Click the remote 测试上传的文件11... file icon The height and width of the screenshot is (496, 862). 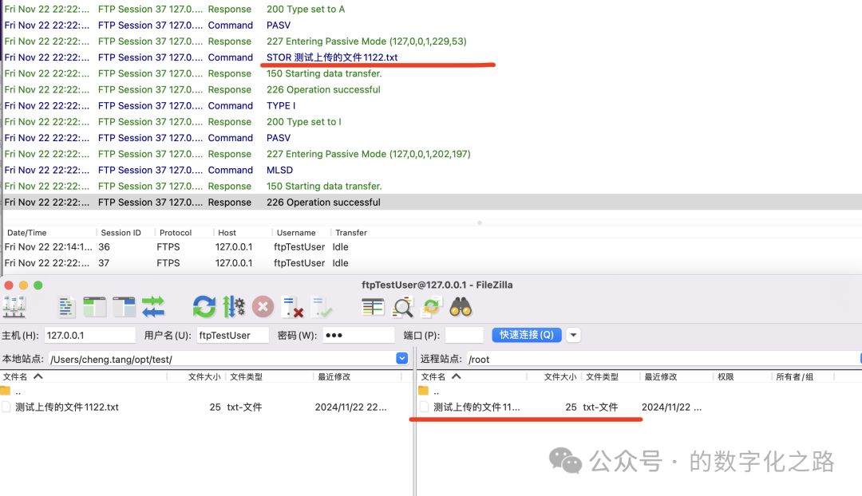coord(424,407)
